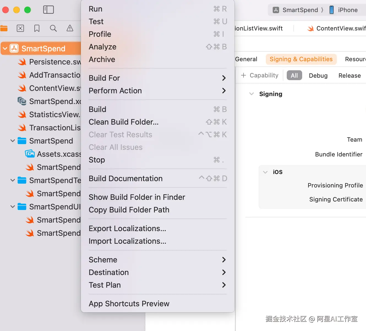Open the issue navigator warning icon
The width and height of the screenshot is (366, 331).
tap(70, 28)
